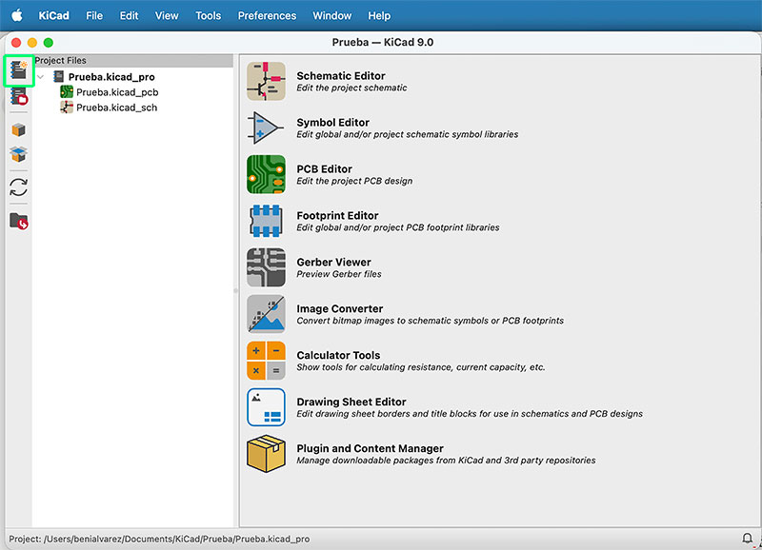The height and width of the screenshot is (550, 762).
Task: Click the Project Files panel header
Action: (133, 60)
